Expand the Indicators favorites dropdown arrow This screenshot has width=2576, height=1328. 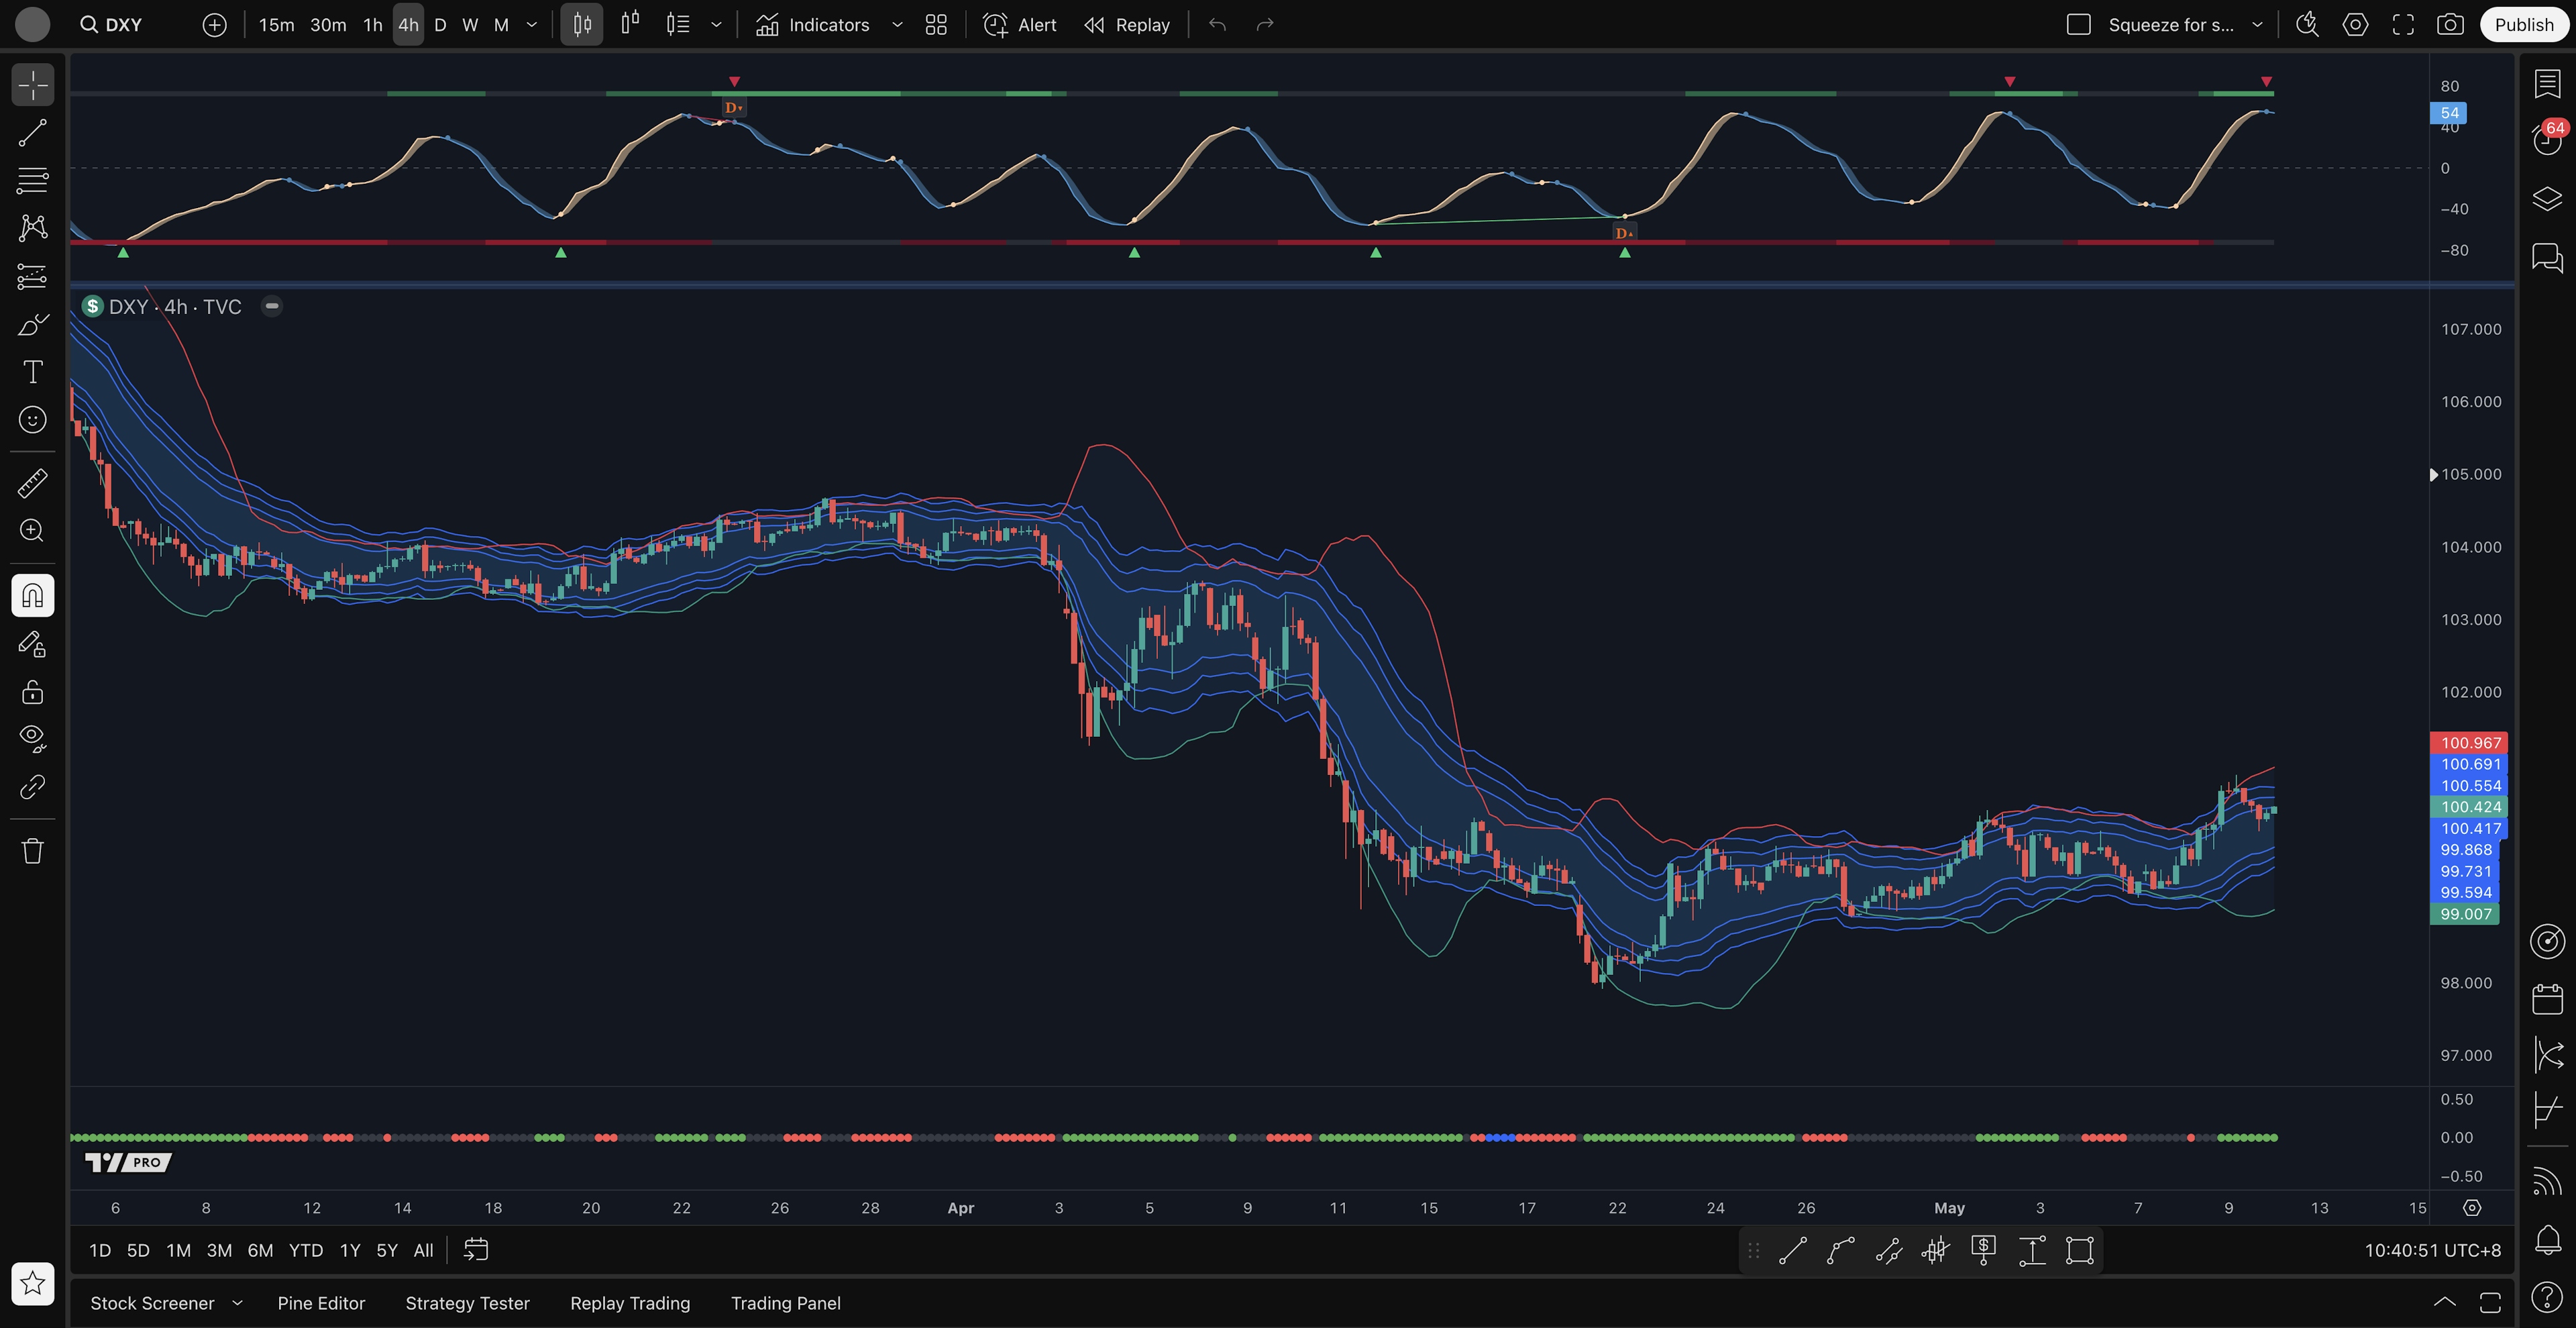point(897,25)
